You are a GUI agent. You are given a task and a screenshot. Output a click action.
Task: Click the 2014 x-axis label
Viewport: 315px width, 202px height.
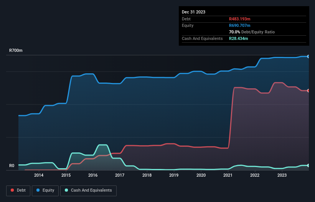coord(39,175)
